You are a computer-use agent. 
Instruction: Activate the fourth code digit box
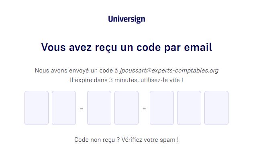pos(126,108)
